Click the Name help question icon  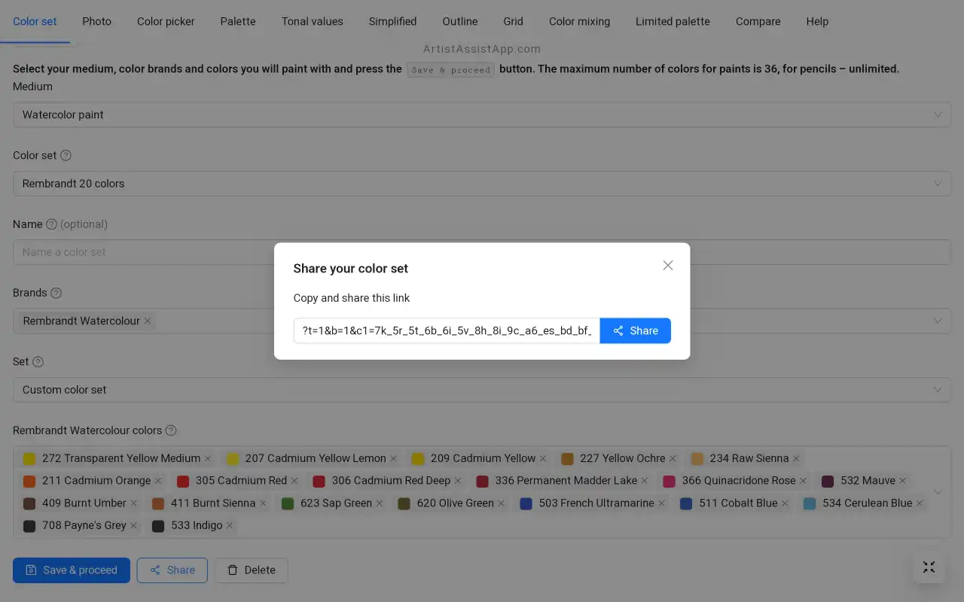point(51,224)
